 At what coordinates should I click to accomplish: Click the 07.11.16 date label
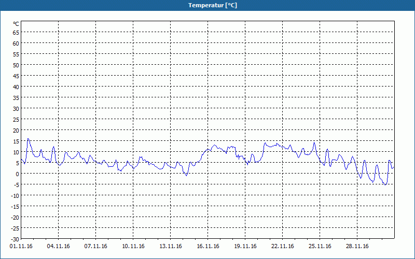click(x=96, y=246)
